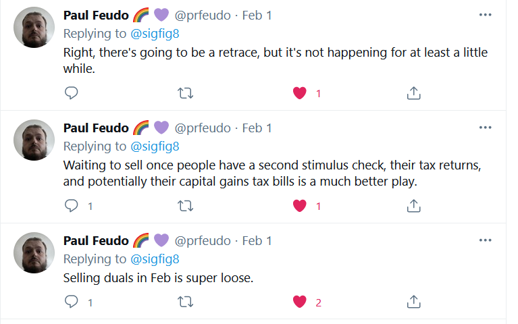Open @sigfig8 link in the retrace tweet
The width and height of the screenshot is (518, 324).
click(x=154, y=33)
